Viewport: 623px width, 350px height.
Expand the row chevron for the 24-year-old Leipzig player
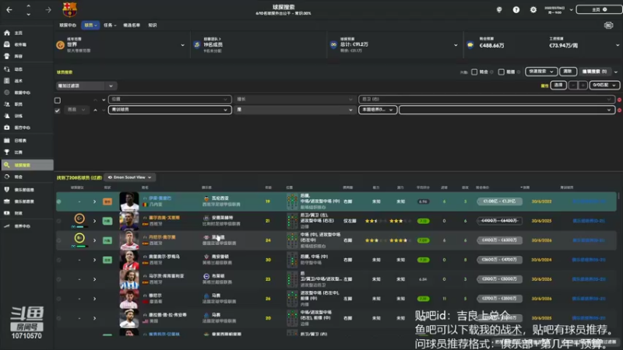(x=94, y=240)
